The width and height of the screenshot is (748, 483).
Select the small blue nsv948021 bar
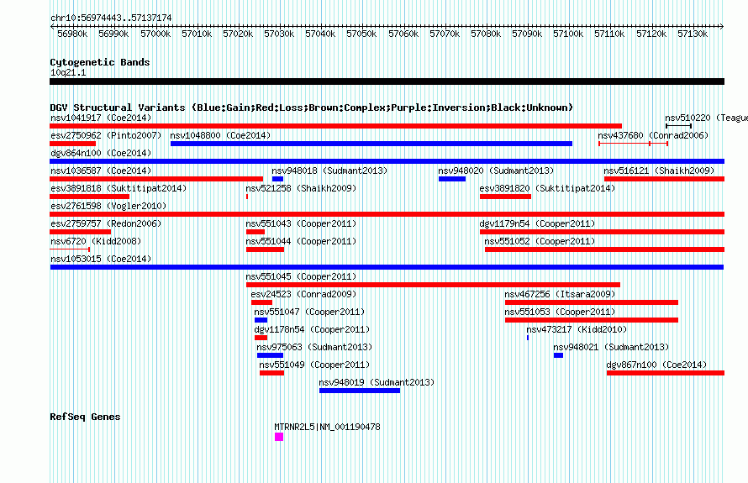pyautogui.click(x=559, y=355)
